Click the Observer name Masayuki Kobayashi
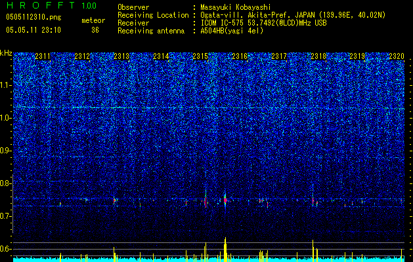The width and height of the screenshot is (413, 262). point(236,7)
